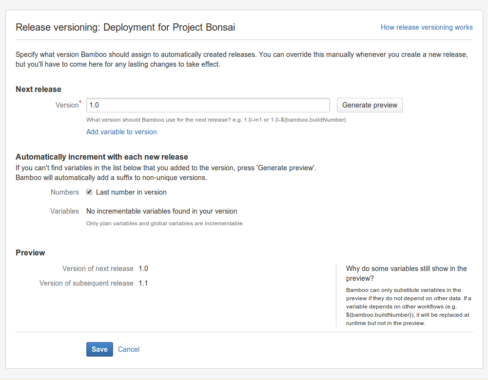Select the 'Preview' section heading

pyautogui.click(x=30, y=253)
